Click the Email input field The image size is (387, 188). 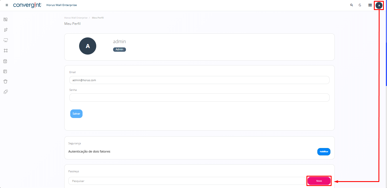pyautogui.click(x=199, y=80)
